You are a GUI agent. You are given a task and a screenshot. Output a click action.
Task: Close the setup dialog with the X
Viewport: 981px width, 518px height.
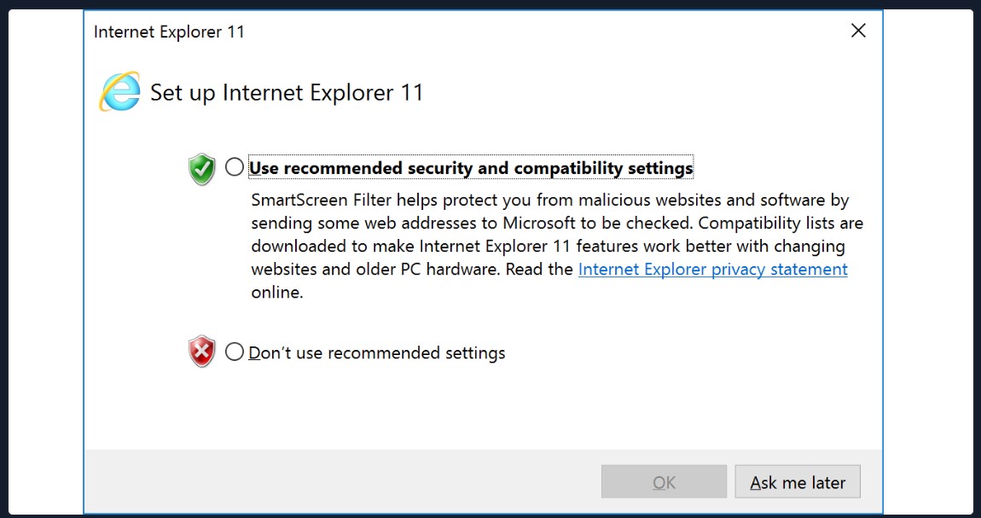[858, 30]
